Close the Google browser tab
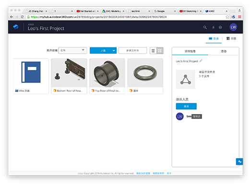Screen dimensions: 251x185 pos(175,11)
